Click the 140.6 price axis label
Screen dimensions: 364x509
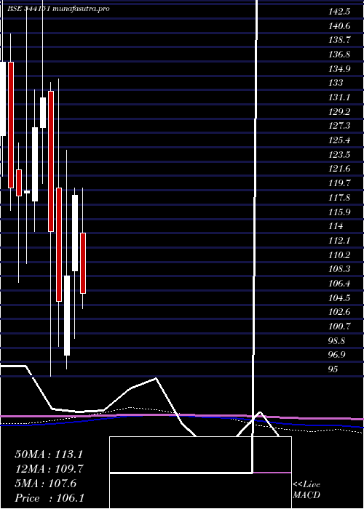pos(339,26)
